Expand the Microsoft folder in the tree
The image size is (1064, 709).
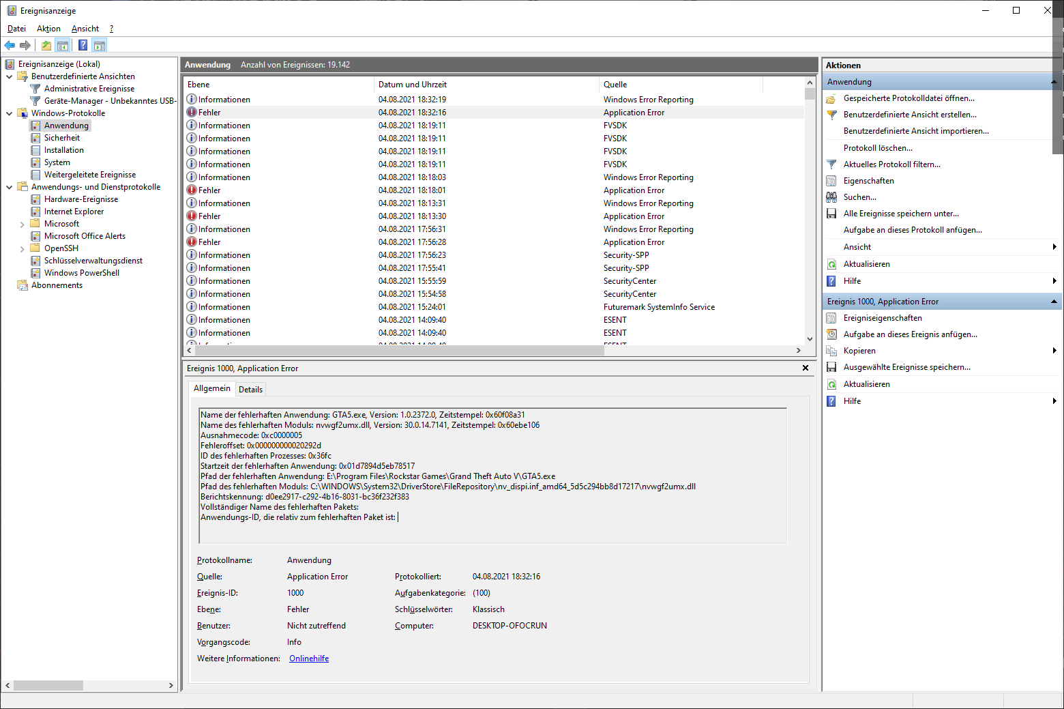point(22,224)
